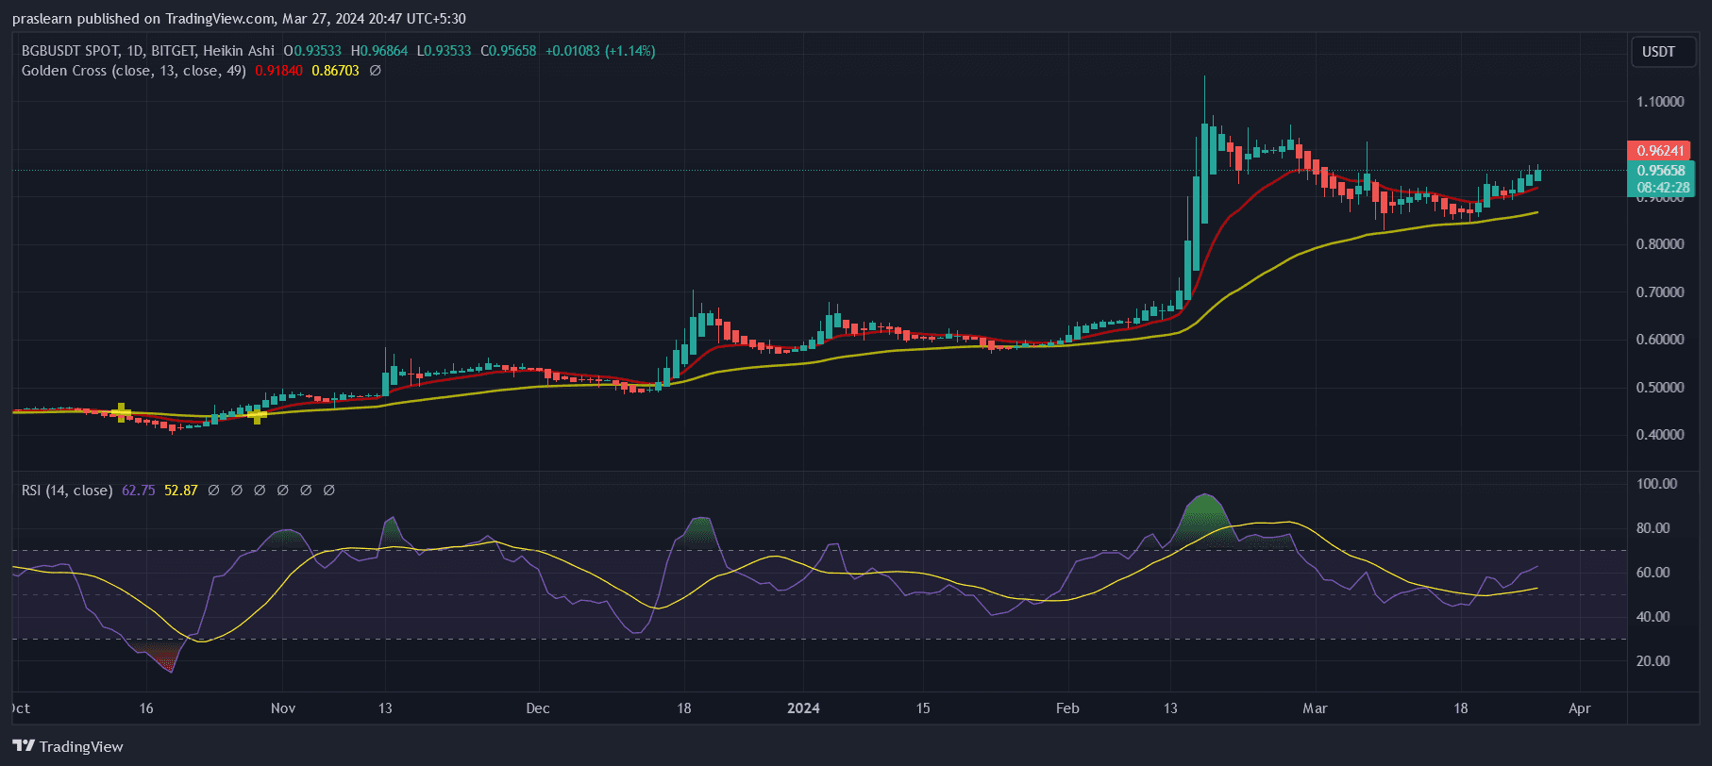
Task: Open the USDT currency selector
Action: pyautogui.click(x=1658, y=52)
